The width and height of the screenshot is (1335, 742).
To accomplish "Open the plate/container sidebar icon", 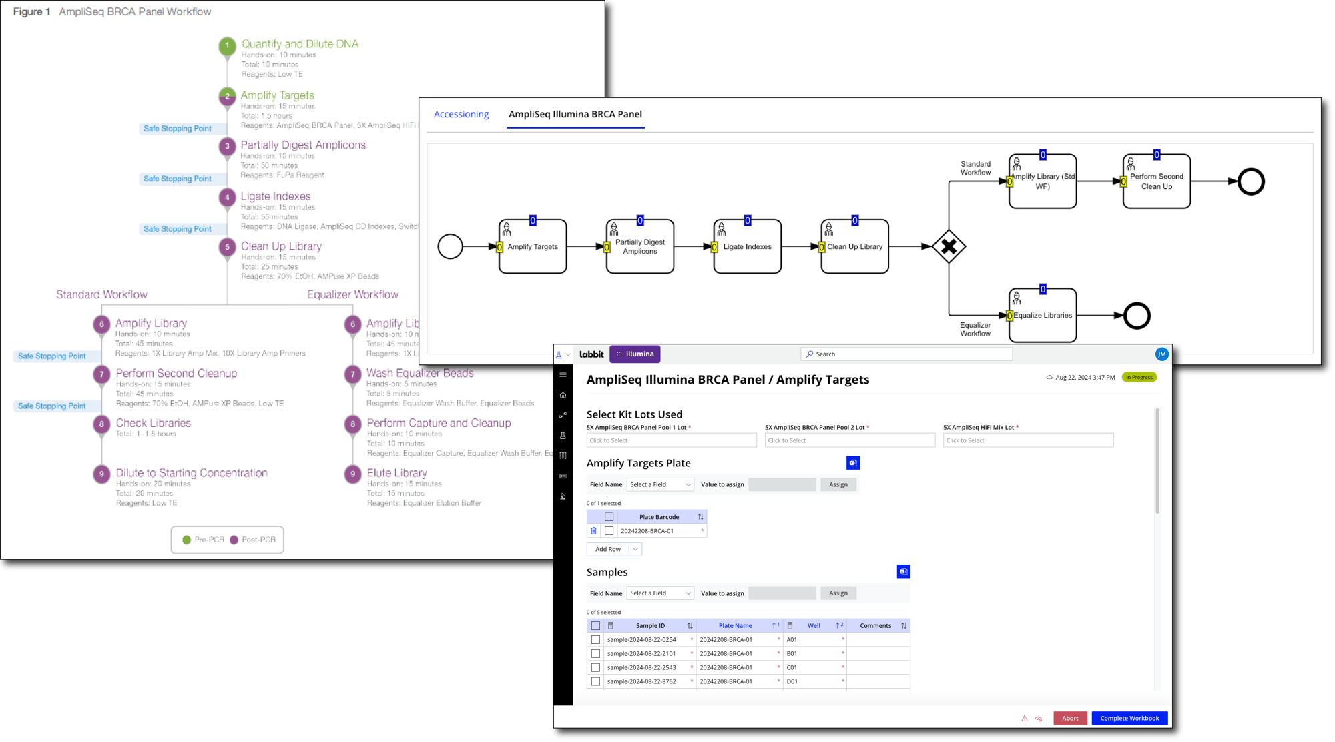I will tap(563, 476).
